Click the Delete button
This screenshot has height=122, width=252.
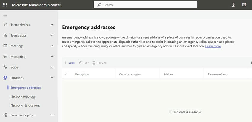100,63
